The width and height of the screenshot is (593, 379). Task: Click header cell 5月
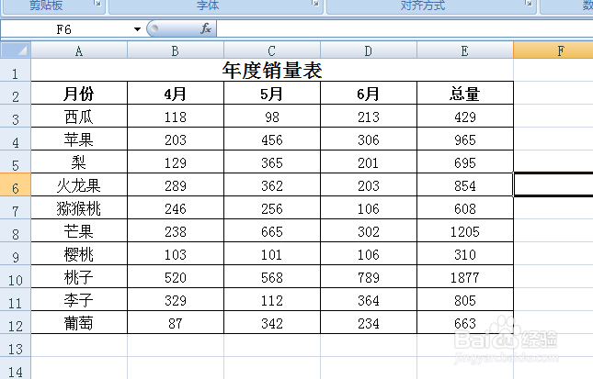(272, 94)
